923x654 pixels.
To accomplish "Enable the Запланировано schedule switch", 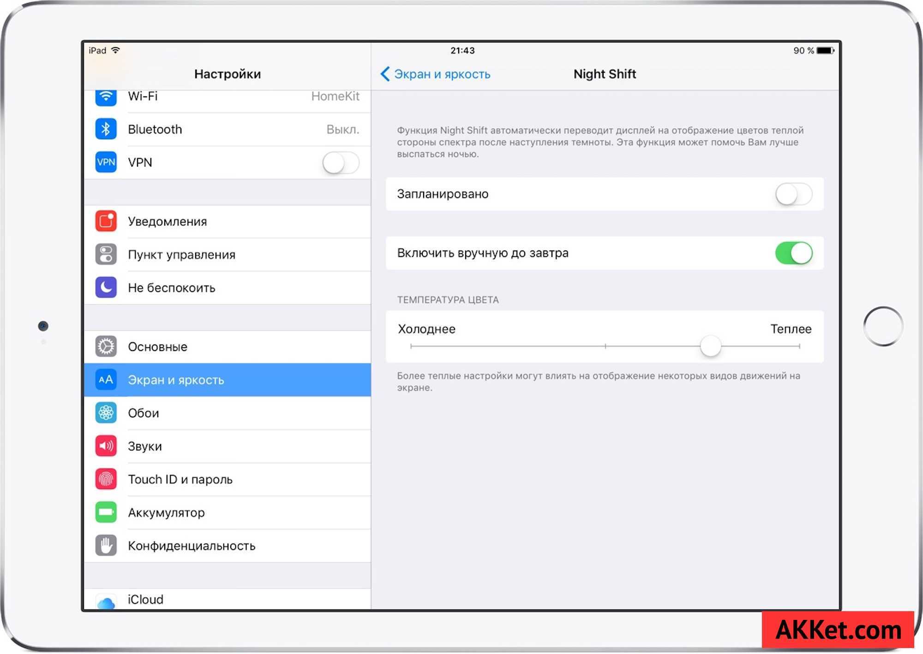I will coord(794,194).
